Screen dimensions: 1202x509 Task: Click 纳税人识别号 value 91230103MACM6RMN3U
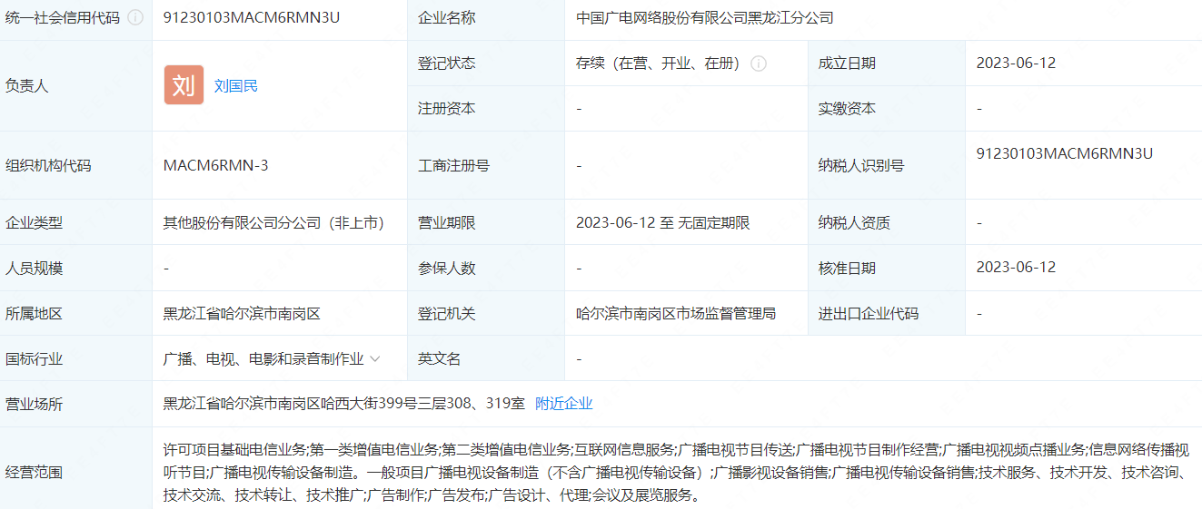(1065, 153)
